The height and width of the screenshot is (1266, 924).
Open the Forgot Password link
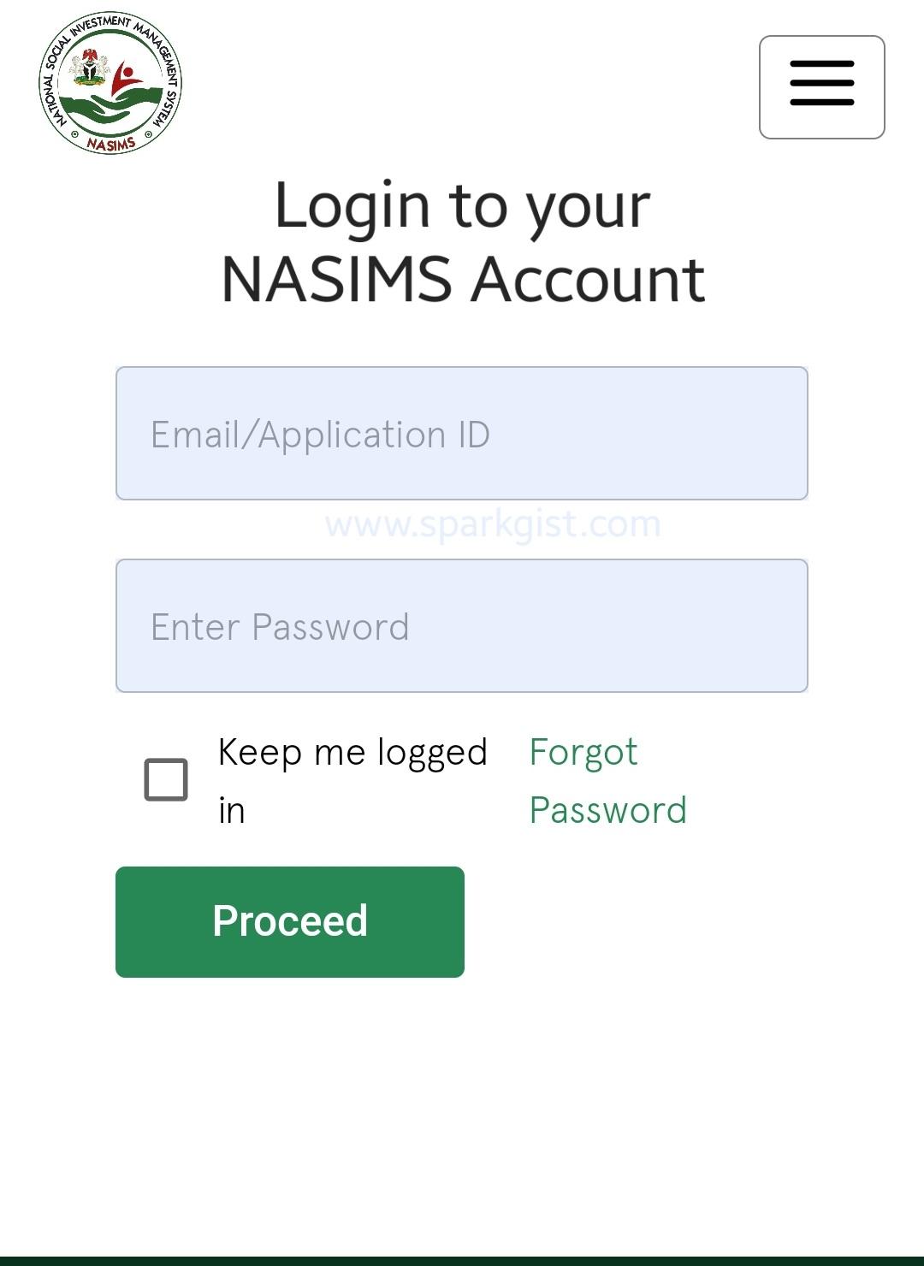tap(608, 780)
